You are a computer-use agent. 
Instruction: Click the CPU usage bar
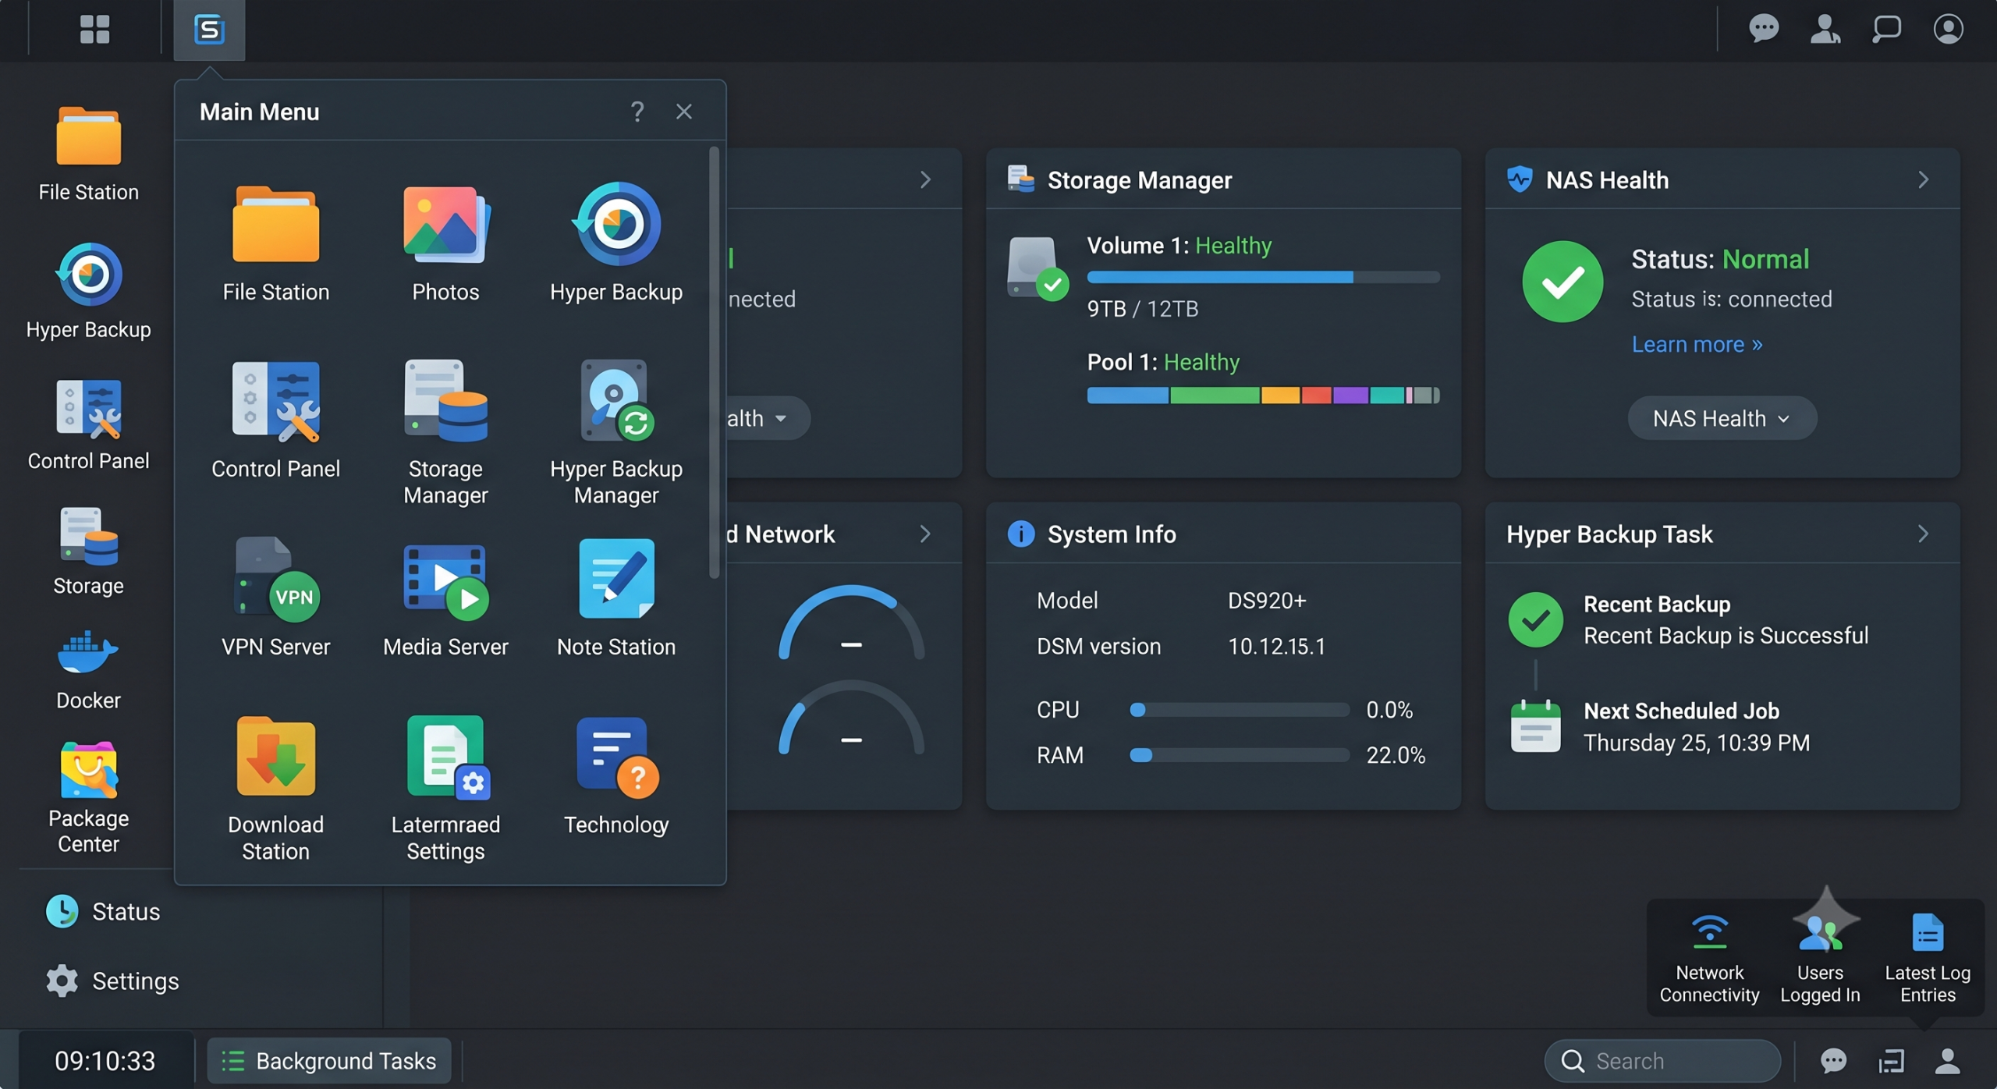tap(1240, 710)
